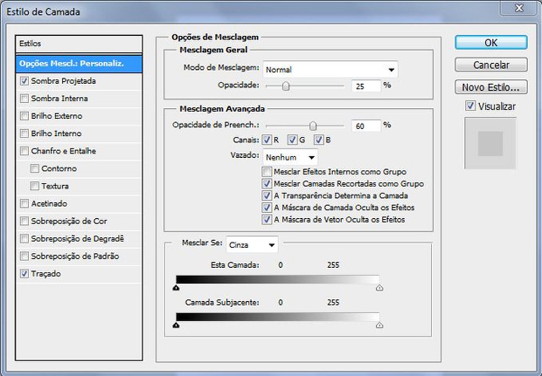Click the style preview thumbnail
Viewport: 542px width, 376px height.
click(490, 143)
